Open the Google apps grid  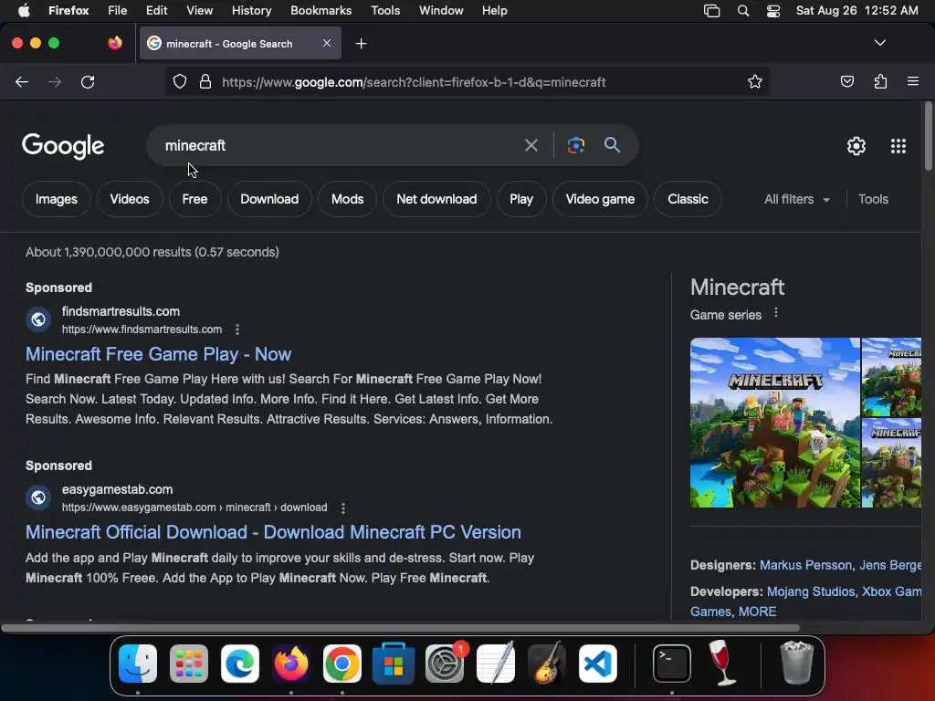point(898,146)
